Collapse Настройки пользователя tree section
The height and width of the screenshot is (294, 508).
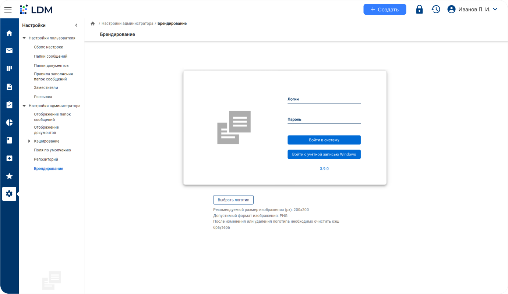24,38
